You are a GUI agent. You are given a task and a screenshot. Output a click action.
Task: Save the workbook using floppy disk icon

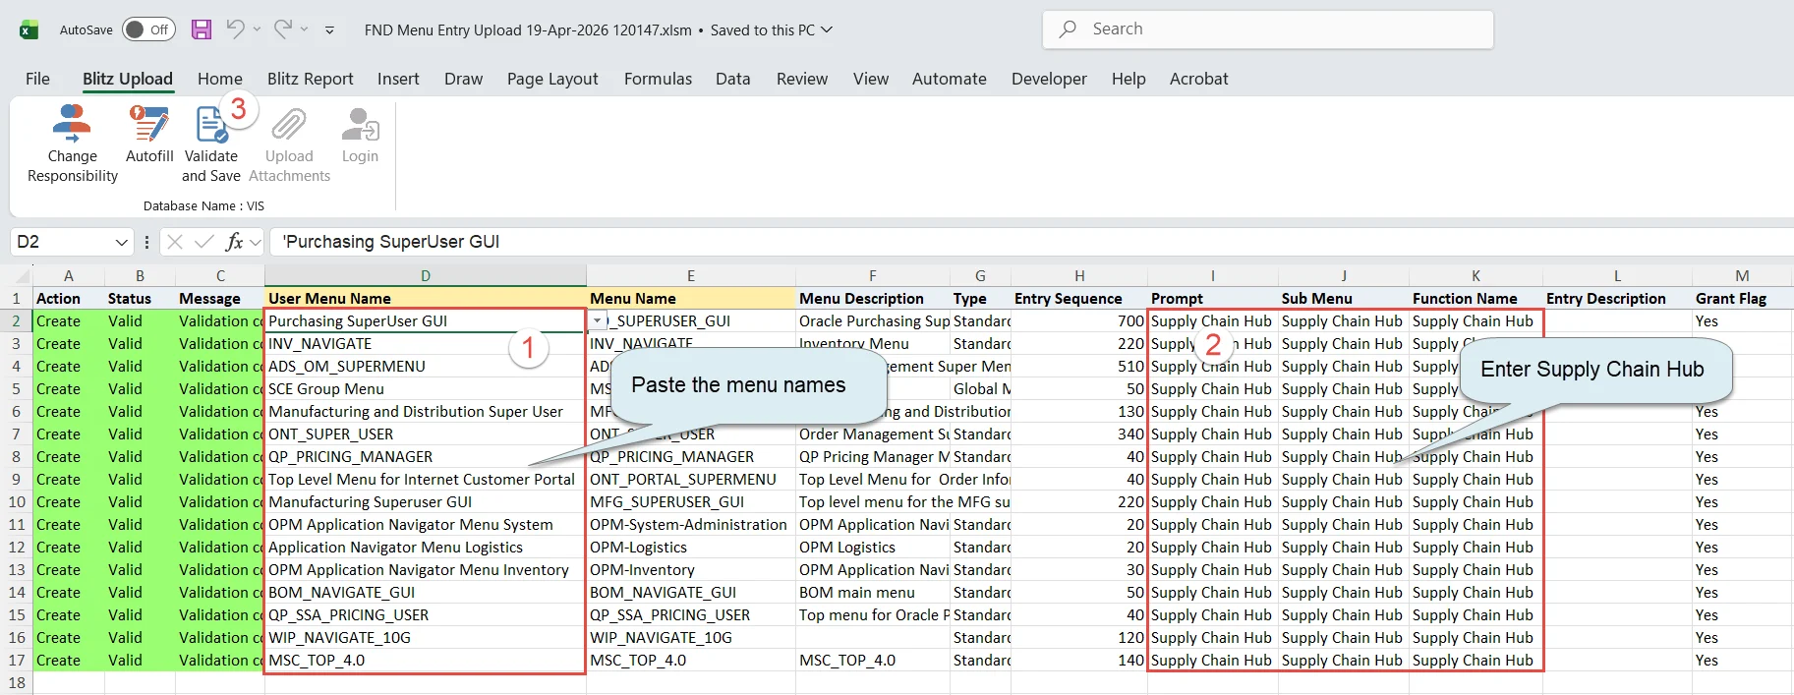point(202,29)
